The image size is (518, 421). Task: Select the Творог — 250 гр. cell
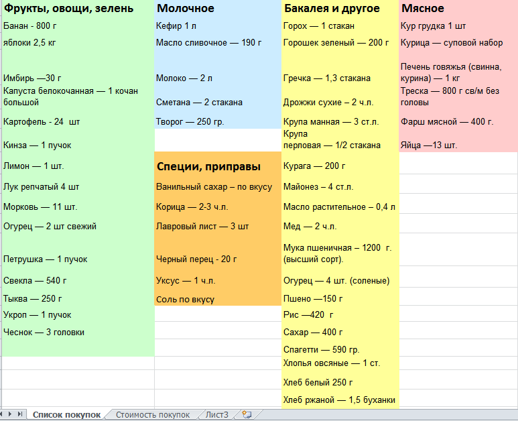pos(190,121)
